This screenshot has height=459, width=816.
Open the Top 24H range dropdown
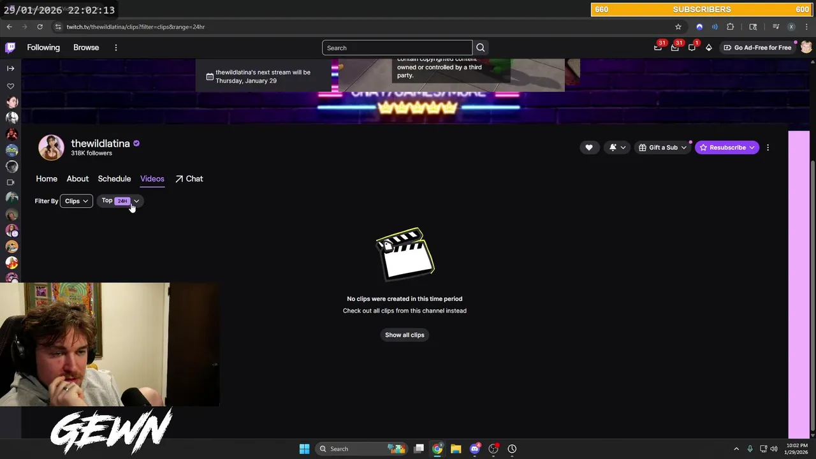(120, 201)
